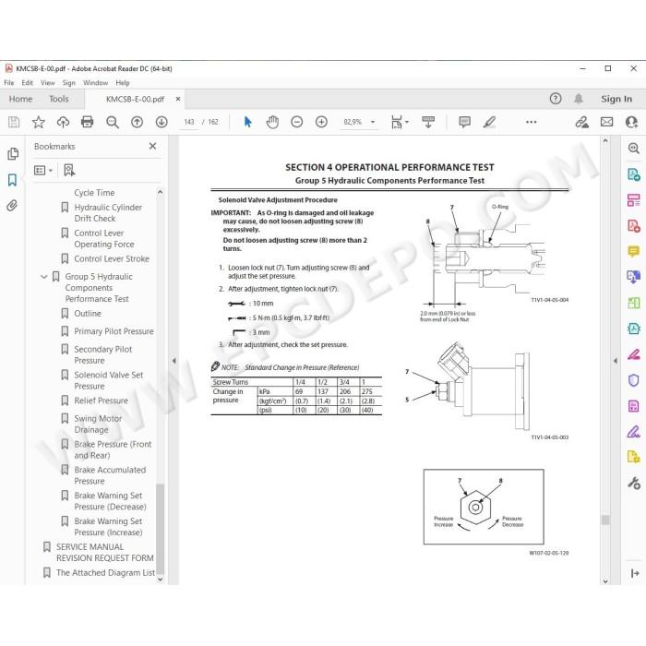646x646 pixels.
Task: Click Sign In
Action: pyautogui.click(x=616, y=99)
